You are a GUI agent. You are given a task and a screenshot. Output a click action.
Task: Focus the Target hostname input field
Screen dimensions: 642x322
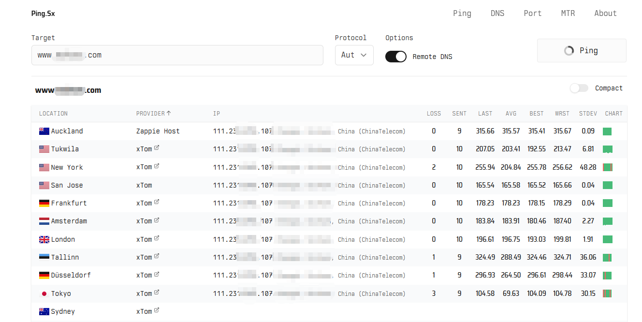tap(177, 55)
